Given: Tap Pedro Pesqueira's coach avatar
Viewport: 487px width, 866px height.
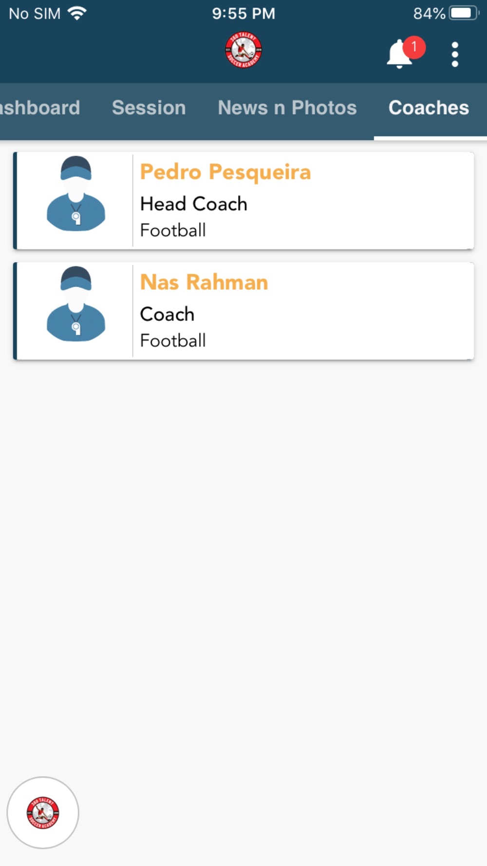Looking at the screenshot, I should (x=76, y=193).
